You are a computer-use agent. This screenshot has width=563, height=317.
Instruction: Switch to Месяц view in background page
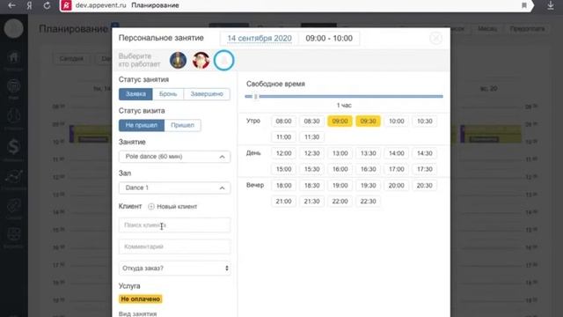coord(487,28)
